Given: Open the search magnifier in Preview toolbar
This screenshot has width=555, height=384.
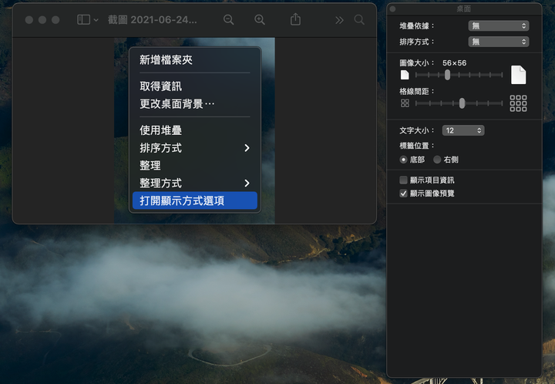Looking at the screenshot, I should point(359,20).
